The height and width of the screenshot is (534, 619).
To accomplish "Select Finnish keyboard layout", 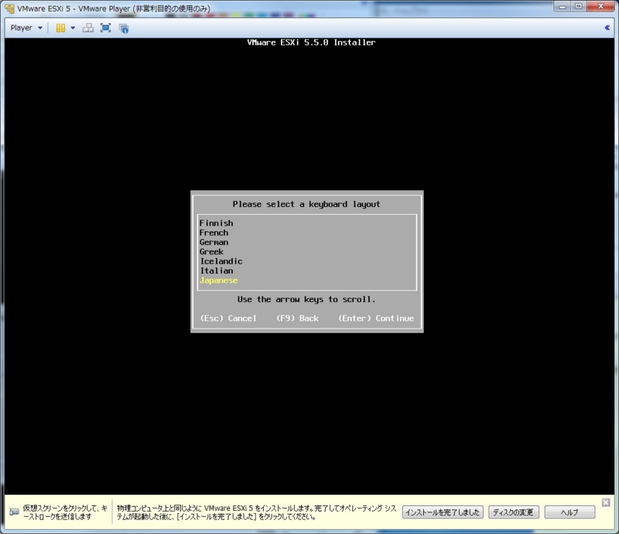I will 306,223.
